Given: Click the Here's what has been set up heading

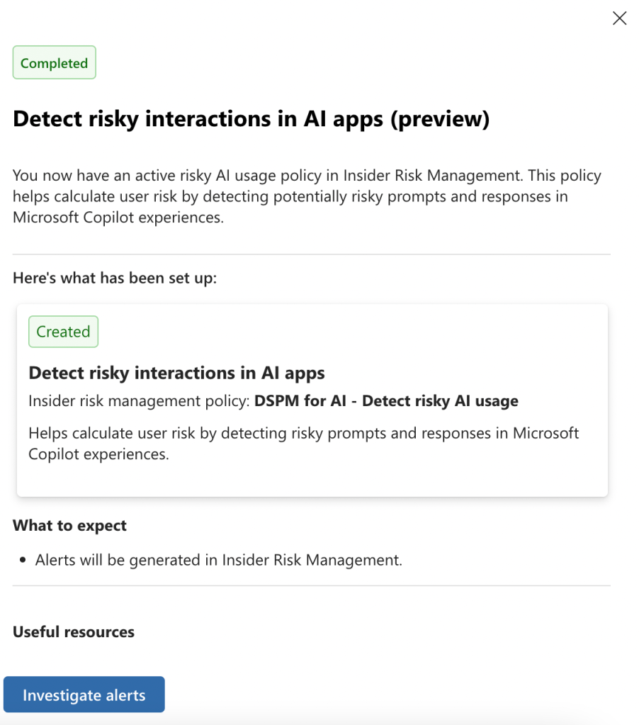Looking at the screenshot, I should click(115, 278).
